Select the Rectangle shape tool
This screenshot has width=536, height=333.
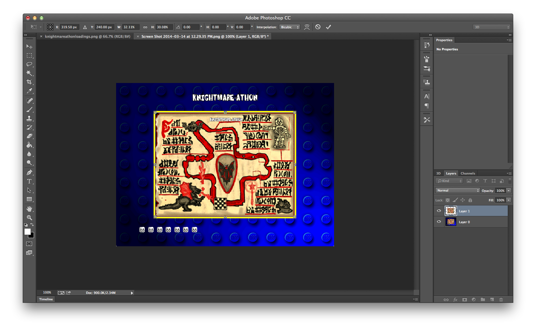(x=29, y=199)
